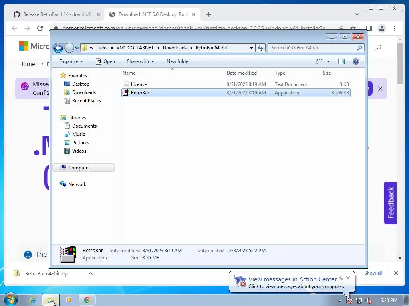Open address bar previous locations dropdown
Image resolution: width=409 pixels, height=306 pixels.
tap(251, 48)
